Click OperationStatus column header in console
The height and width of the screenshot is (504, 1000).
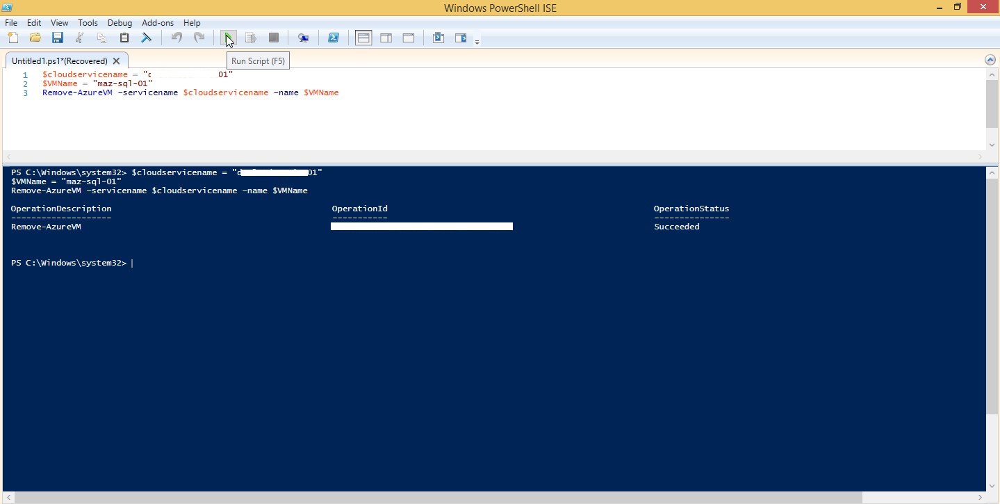(x=691, y=209)
